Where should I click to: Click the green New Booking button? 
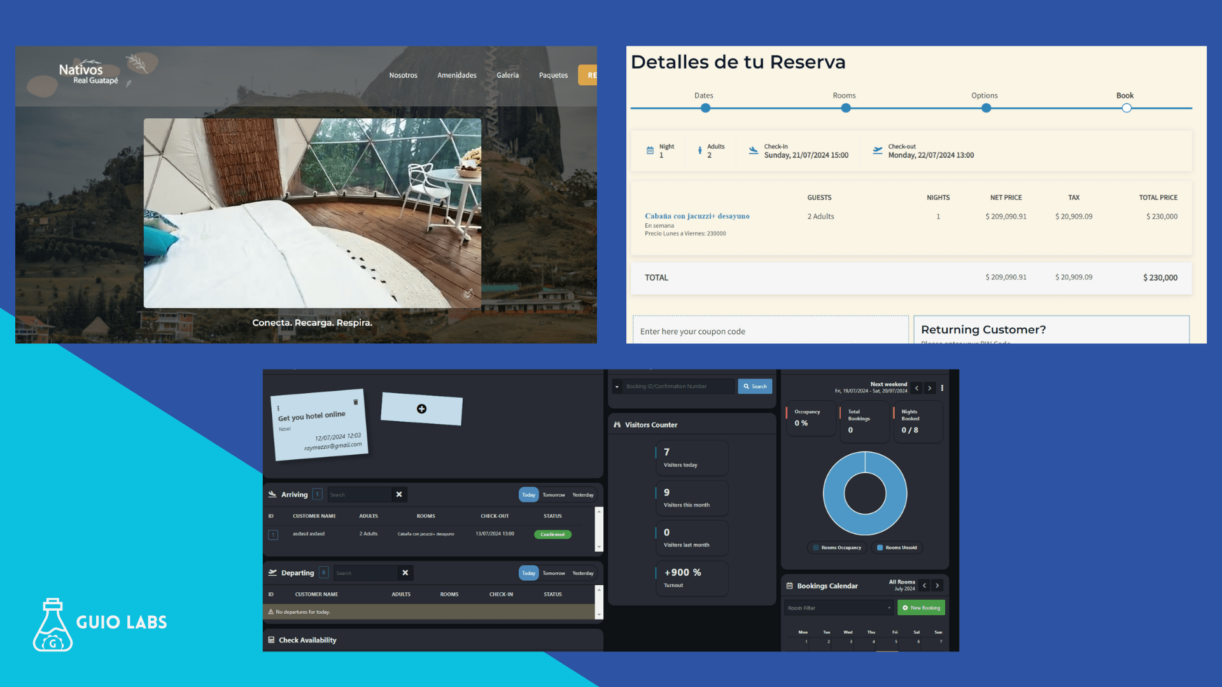(921, 608)
